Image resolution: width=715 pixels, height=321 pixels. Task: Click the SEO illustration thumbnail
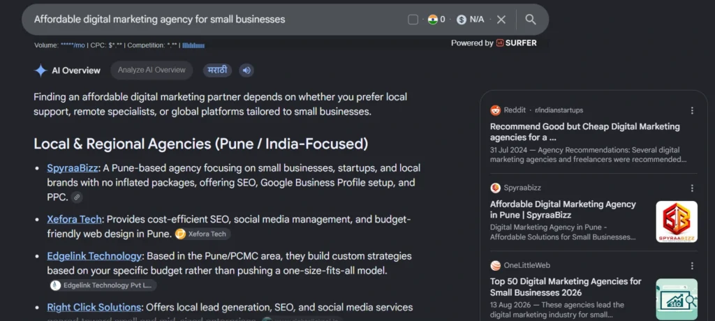pos(676,299)
